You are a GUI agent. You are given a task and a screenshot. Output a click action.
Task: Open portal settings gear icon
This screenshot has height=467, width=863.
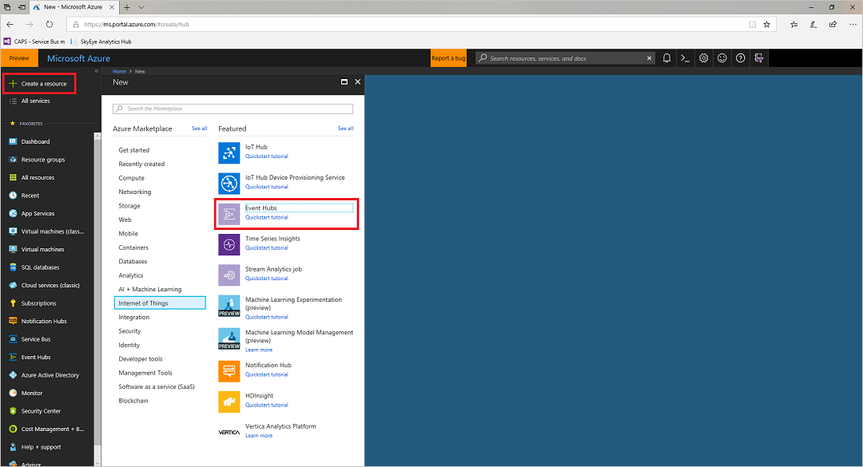pos(703,57)
